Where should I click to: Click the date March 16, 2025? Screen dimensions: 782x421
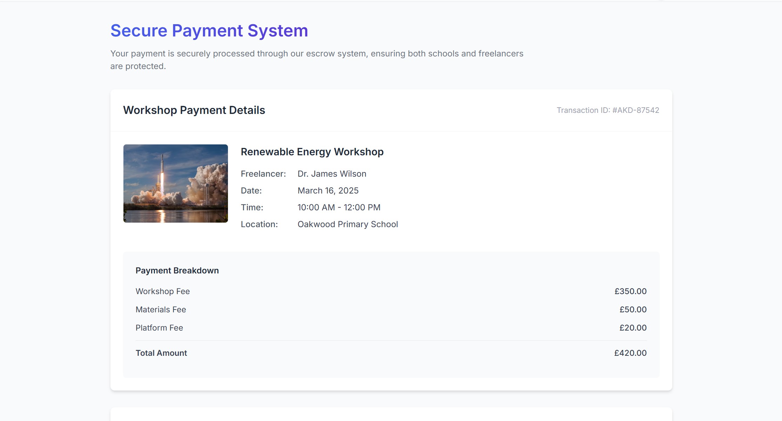coord(328,190)
